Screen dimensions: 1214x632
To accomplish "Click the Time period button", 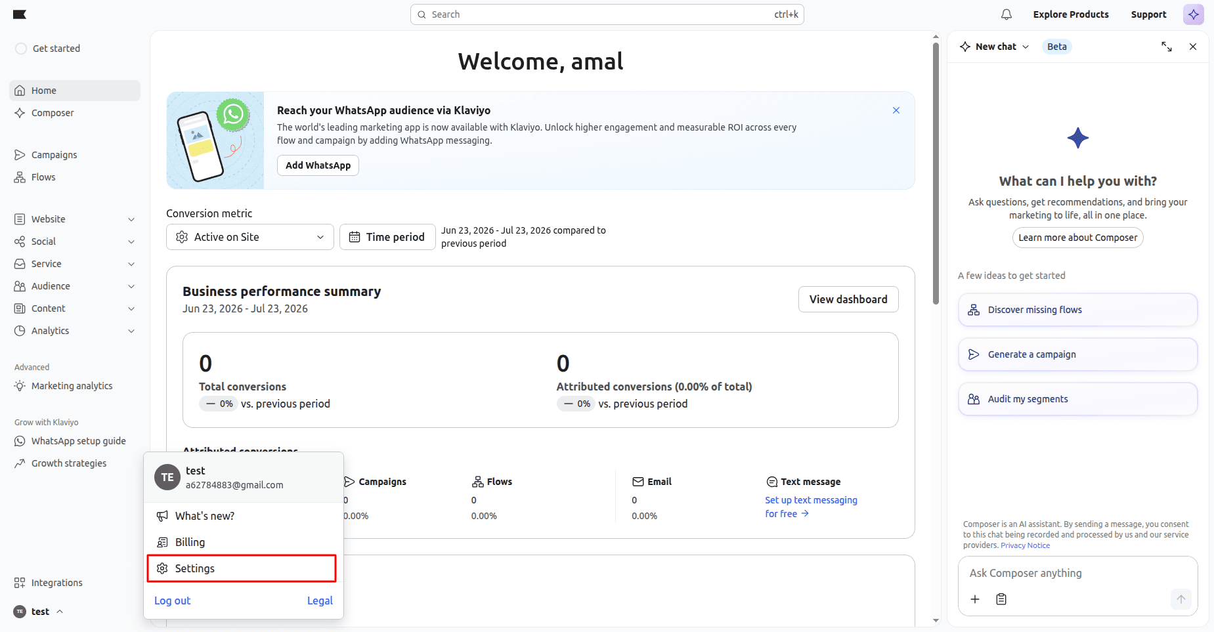I will (x=387, y=237).
